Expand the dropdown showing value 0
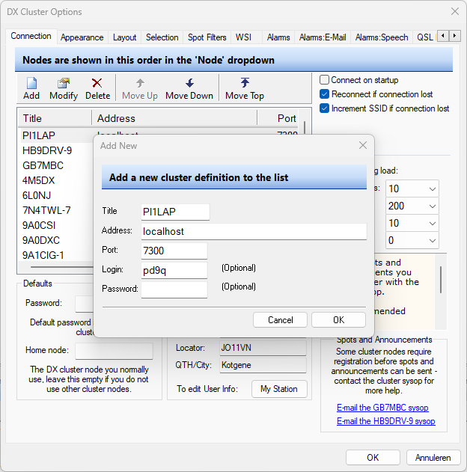This screenshot has width=467, height=472. pos(432,241)
